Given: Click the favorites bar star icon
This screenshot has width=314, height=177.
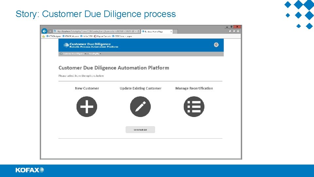Looking at the screenshot, I should pos(44,36).
